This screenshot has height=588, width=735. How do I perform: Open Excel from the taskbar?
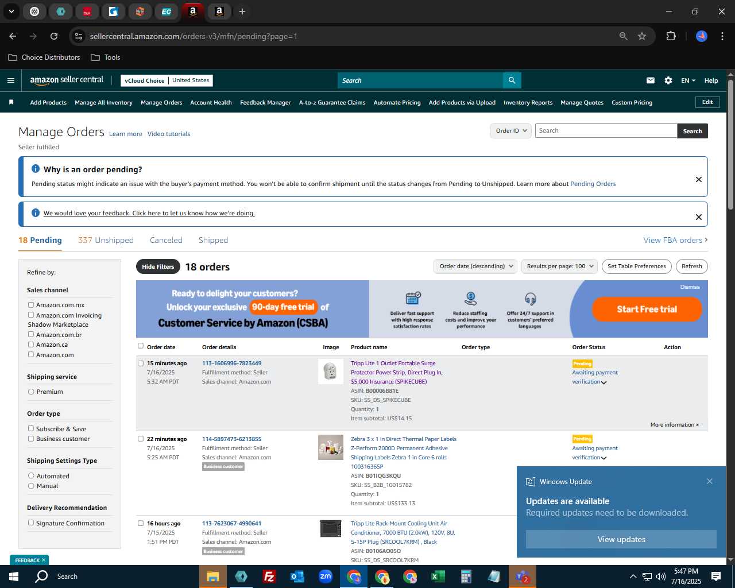(438, 577)
